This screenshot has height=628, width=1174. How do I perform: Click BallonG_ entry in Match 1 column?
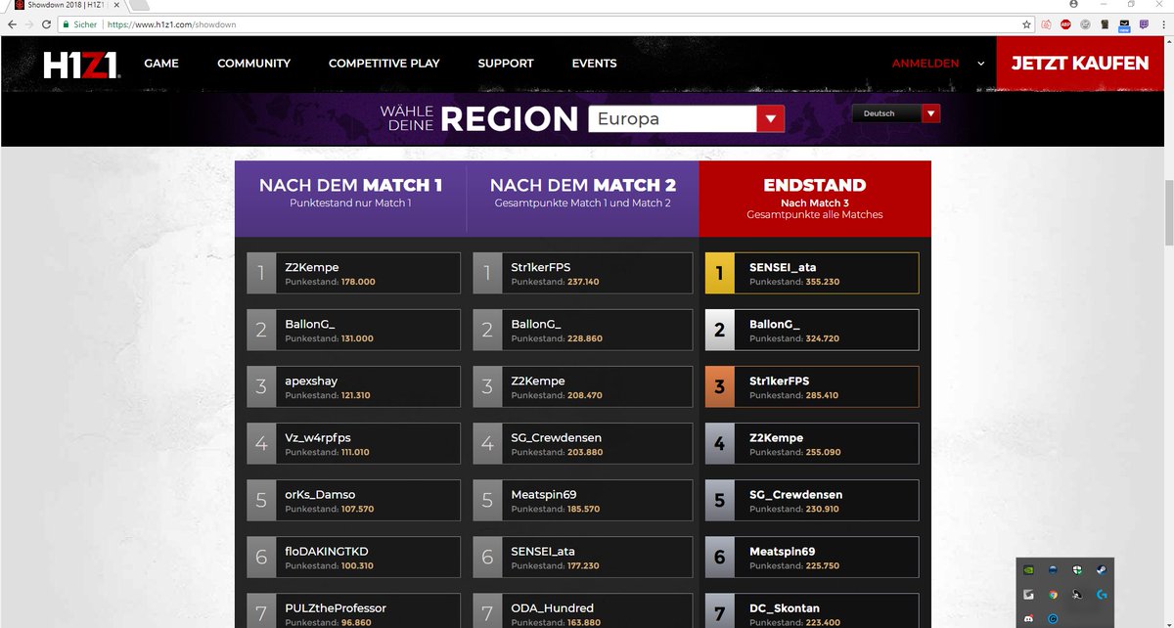coord(354,330)
